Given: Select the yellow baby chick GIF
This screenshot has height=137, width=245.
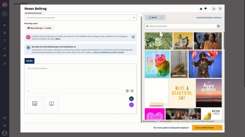Looking at the screenshot, I should [x=212, y=114].
